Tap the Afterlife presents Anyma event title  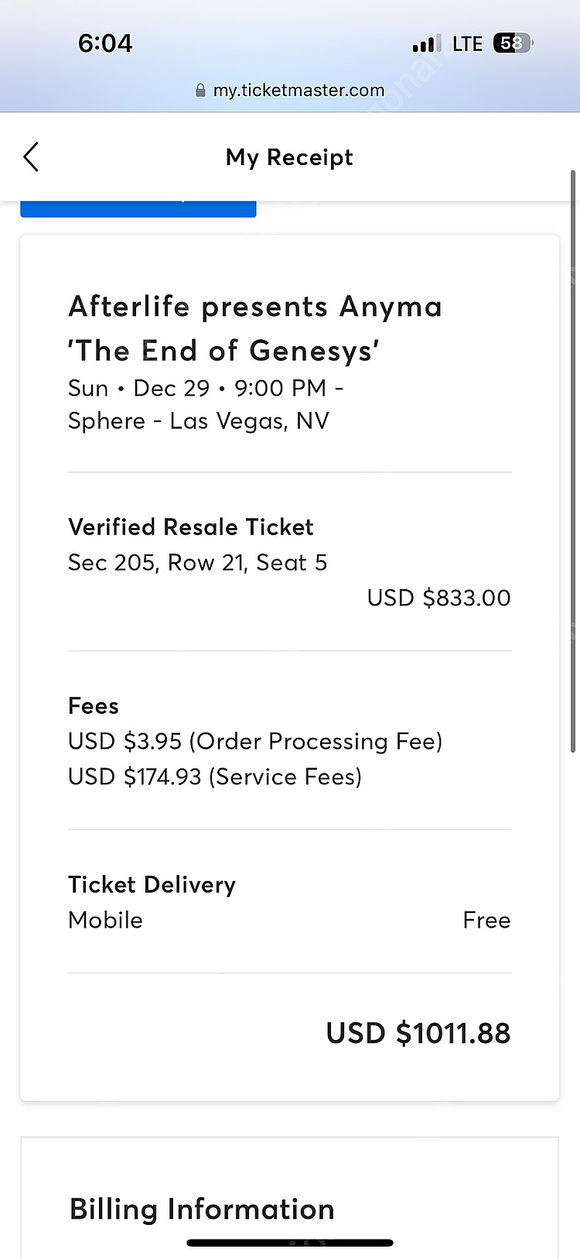click(255, 328)
